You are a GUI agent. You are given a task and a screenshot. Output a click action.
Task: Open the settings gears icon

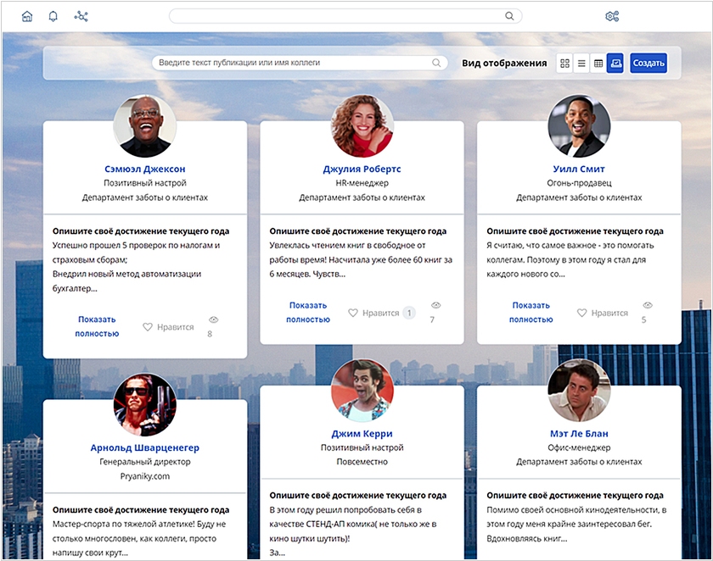point(612,17)
